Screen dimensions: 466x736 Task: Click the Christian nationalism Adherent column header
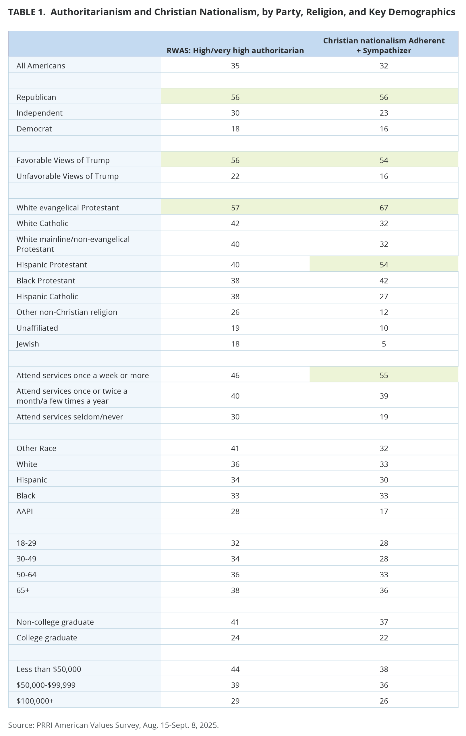click(384, 45)
